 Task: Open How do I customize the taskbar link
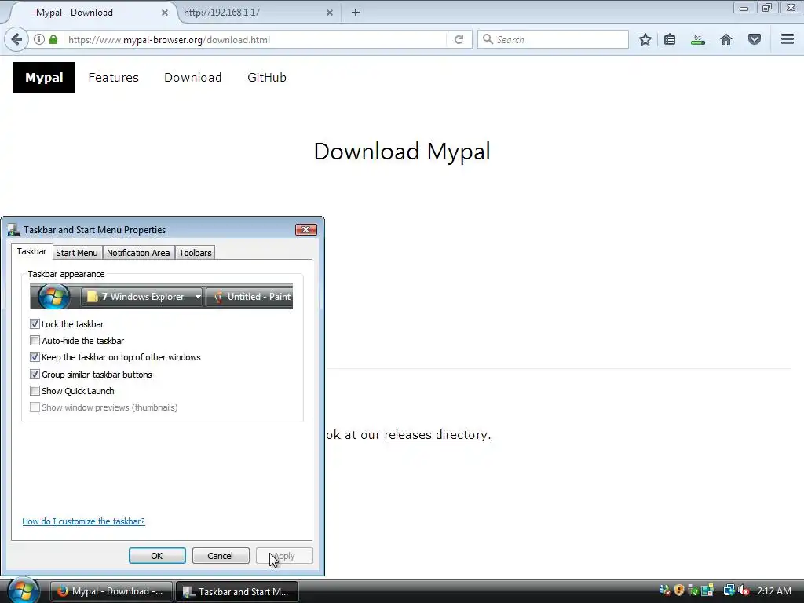tap(83, 521)
